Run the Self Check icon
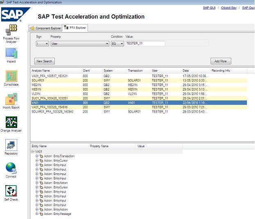Screen dimensions: 255x219 (11, 191)
